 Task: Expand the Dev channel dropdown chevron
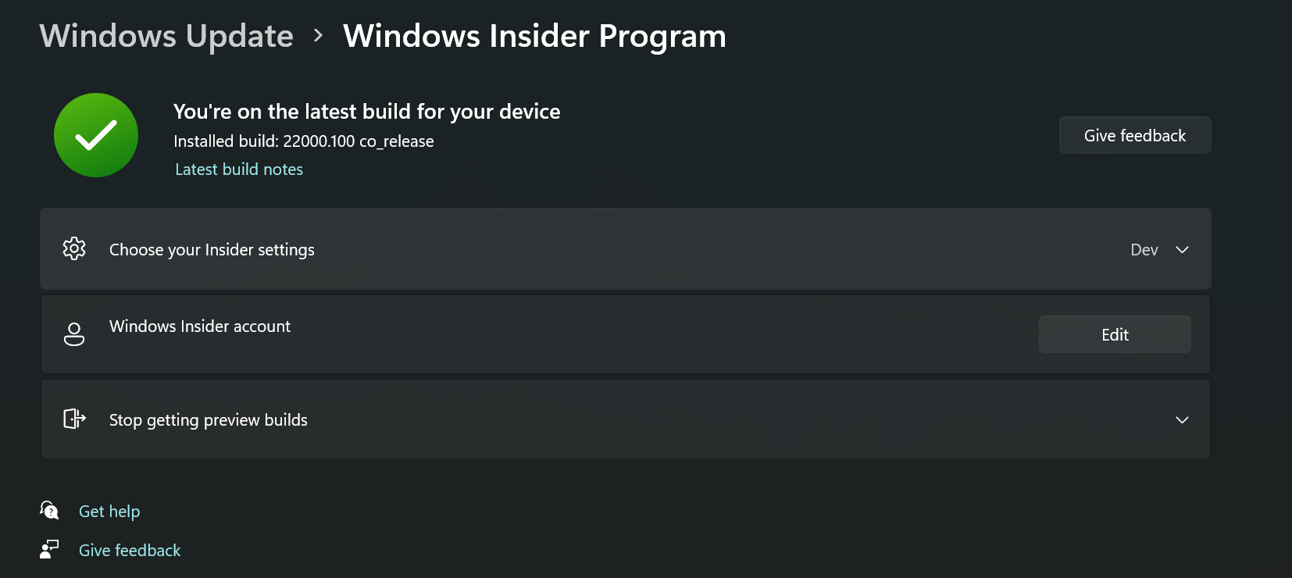[1182, 250]
